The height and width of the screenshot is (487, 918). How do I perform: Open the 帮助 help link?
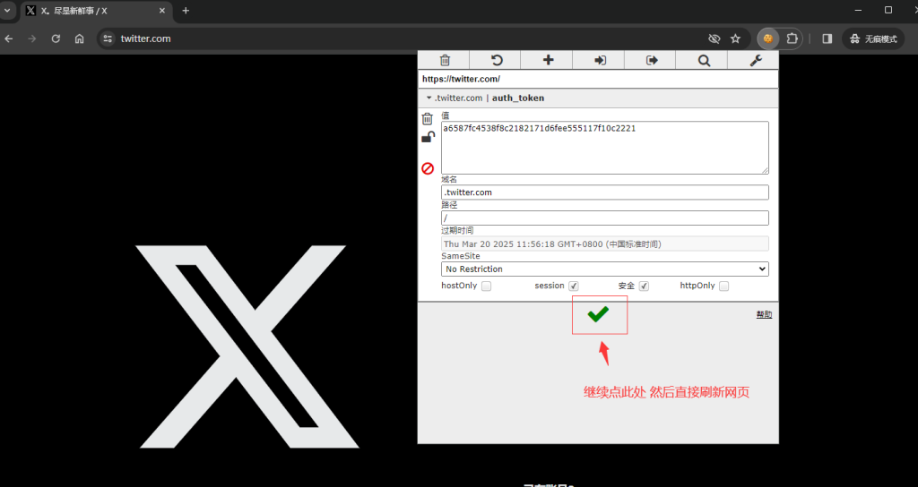764,314
